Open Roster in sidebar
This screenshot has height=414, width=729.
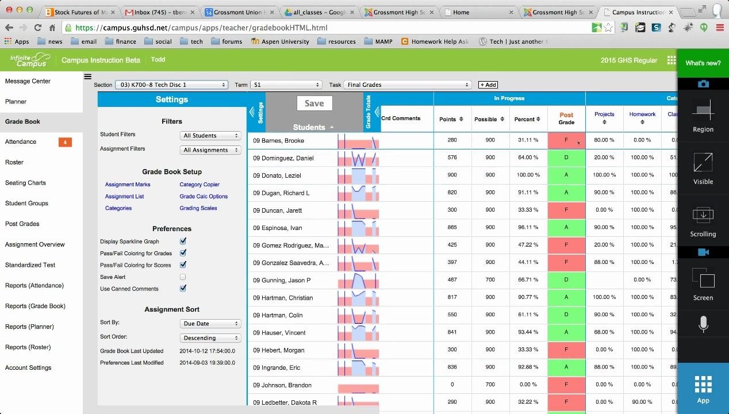tap(14, 162)
